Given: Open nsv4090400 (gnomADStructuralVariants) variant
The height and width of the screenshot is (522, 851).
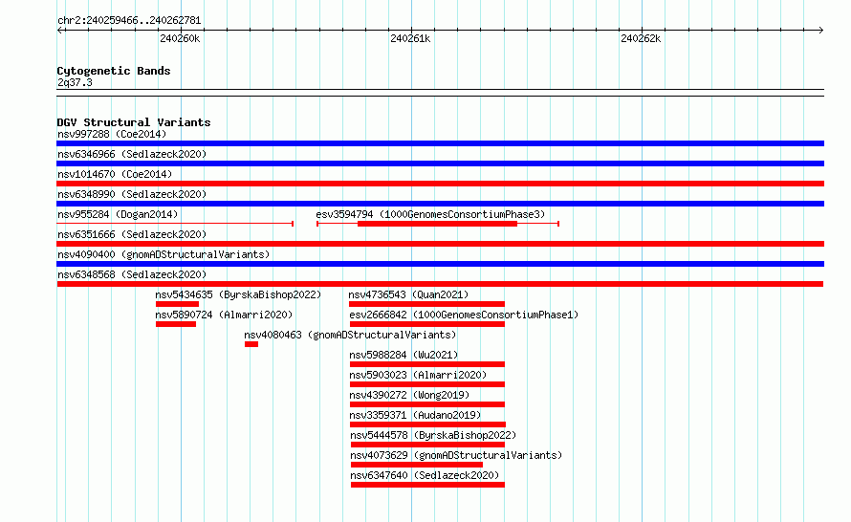Looking at the screenshot, I should [164, 254].
